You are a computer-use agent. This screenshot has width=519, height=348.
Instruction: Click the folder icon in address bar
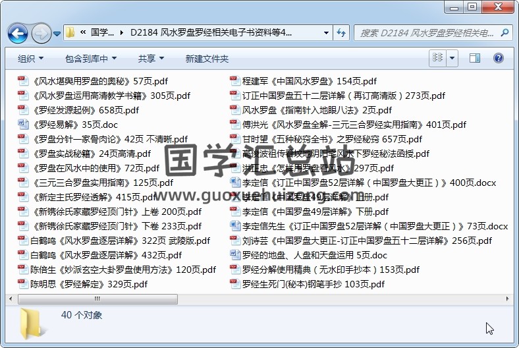point(70,32)
